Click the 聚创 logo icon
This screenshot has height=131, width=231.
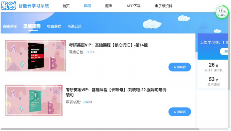[8, 6]
